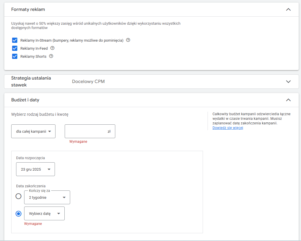301x241 pixels.
Task: Click the 'Formaty reklam' section heading
Action: (28, 9)
